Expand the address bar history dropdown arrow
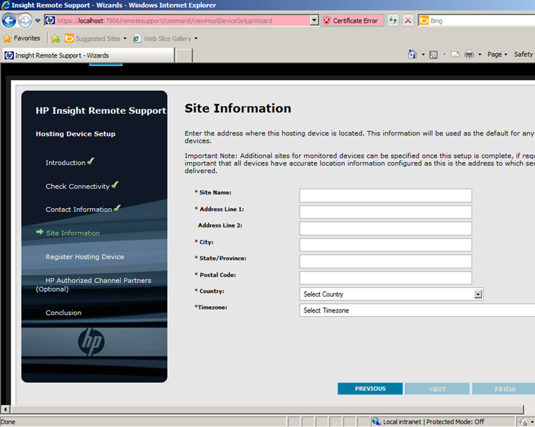The width and height of the screenshot is (535, 427). (314, 20)
